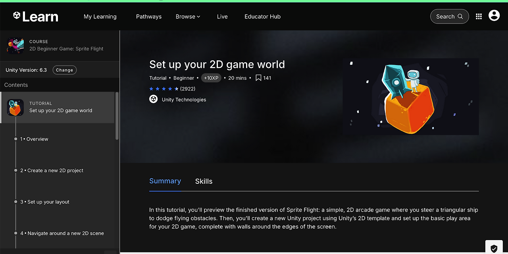This screenshot has height=254, width=508.
Task: Open the Search box
Action: pos(449,16)
